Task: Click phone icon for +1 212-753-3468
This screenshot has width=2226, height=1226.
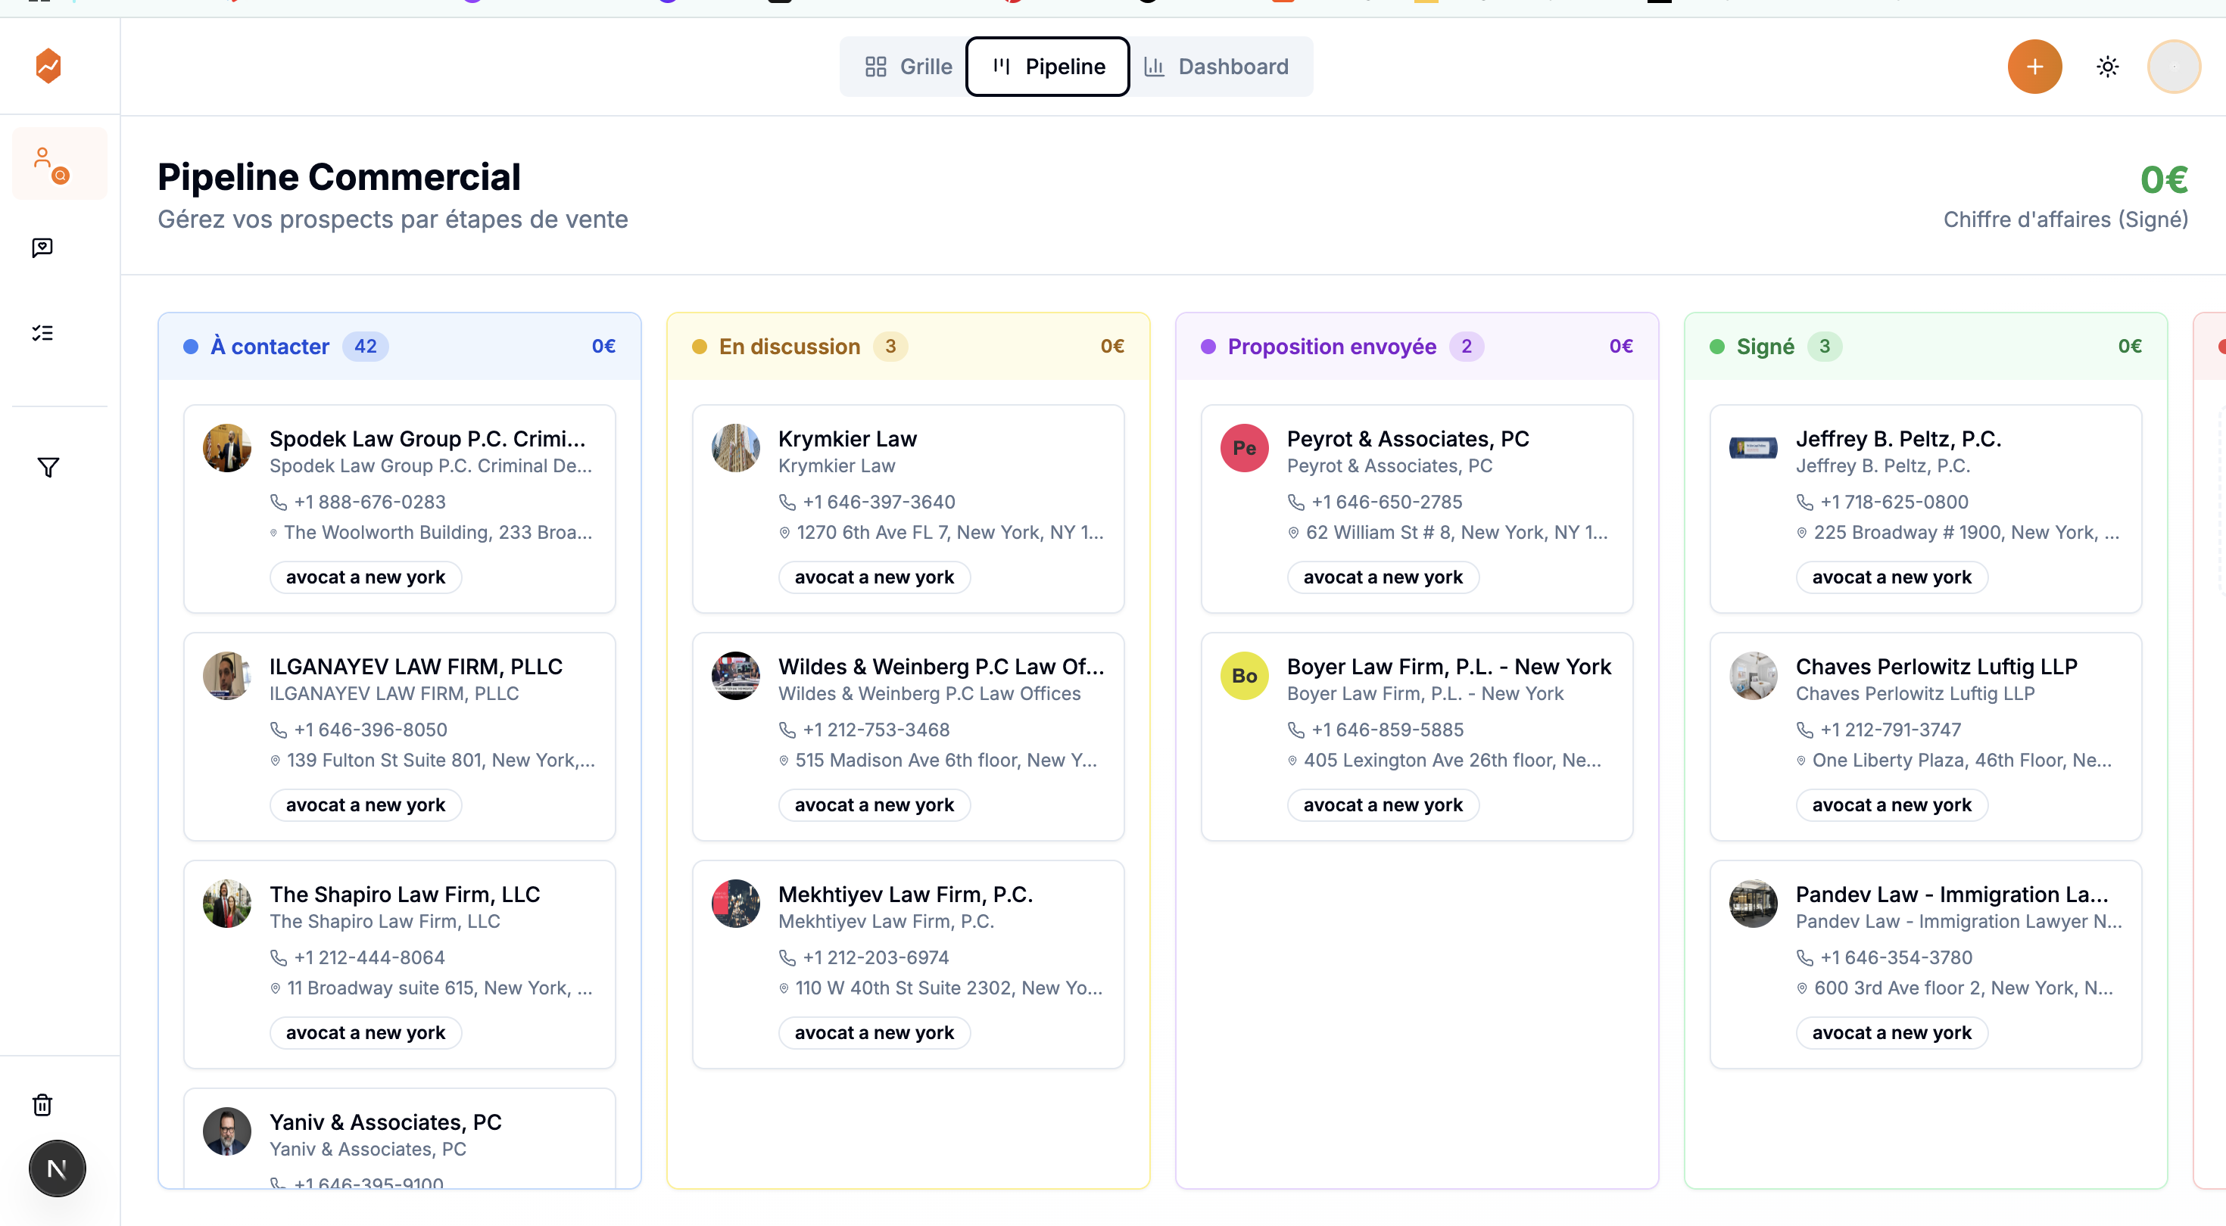Action: pos(787,730)
